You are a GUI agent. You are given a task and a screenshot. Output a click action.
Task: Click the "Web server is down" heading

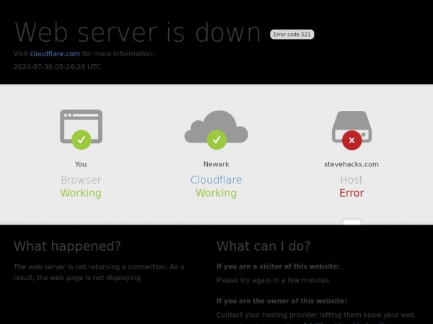pos(138,33)
